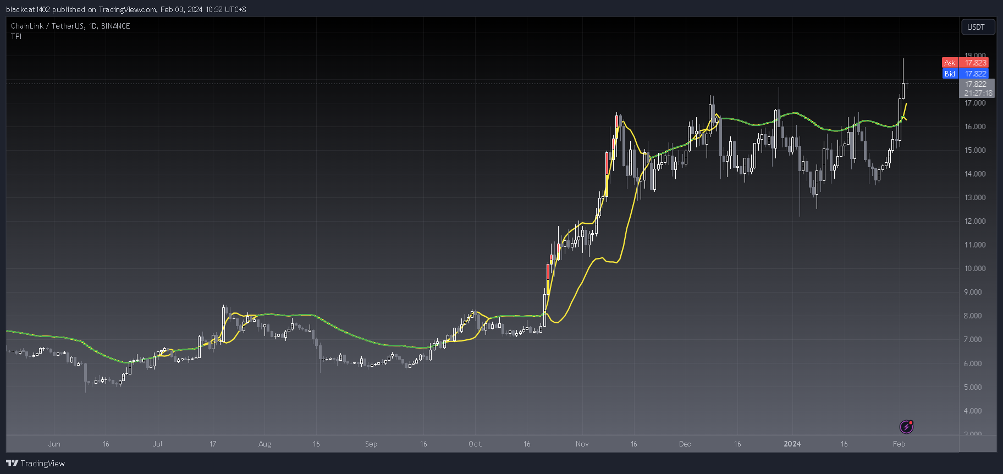Click the 14.000 price axis label
The height and width of the screenshot is (474, 1003).
click(975, 174)
